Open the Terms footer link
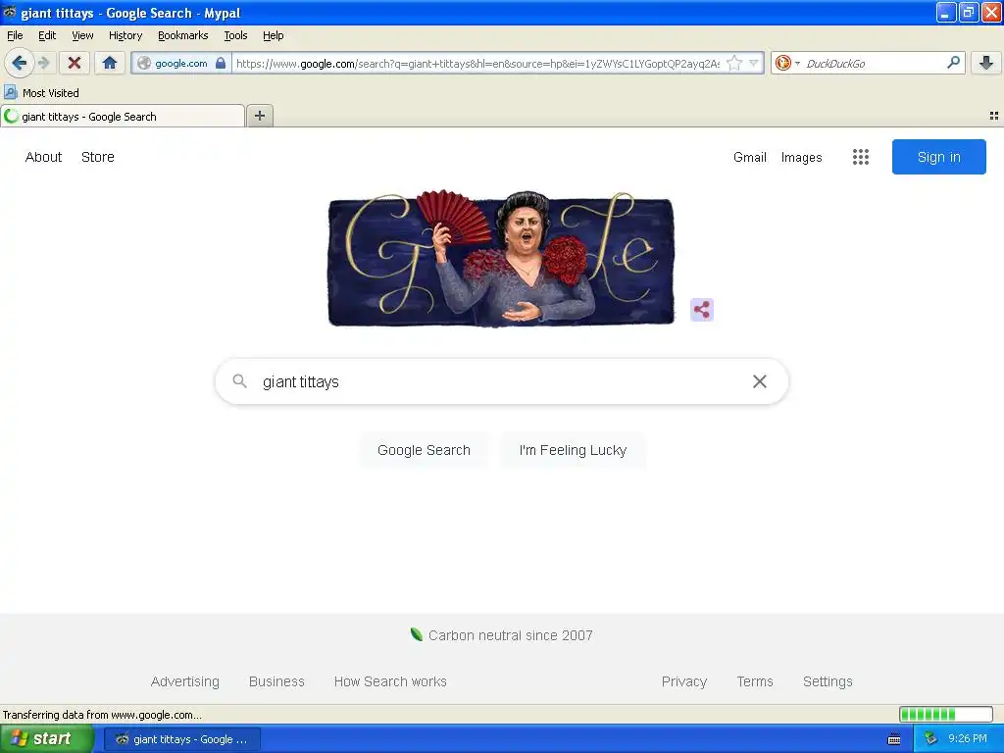The image size is (1004, 753). click(755, 681)
